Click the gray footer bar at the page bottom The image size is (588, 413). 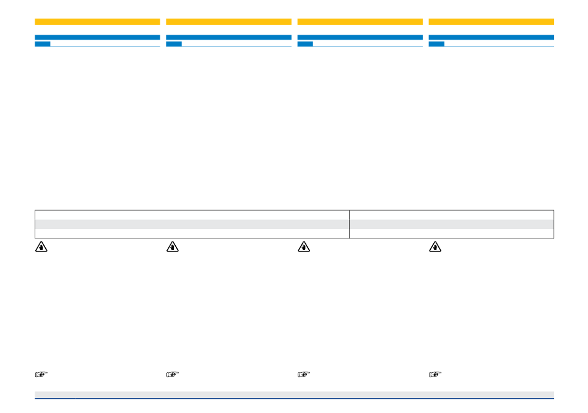tap(294, 394)
